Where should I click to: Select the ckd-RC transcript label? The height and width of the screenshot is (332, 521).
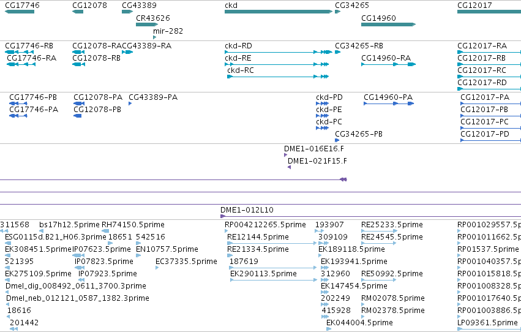(x=241, y=70)
